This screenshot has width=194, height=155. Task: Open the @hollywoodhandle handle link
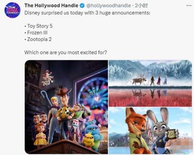tap(109, 5)
